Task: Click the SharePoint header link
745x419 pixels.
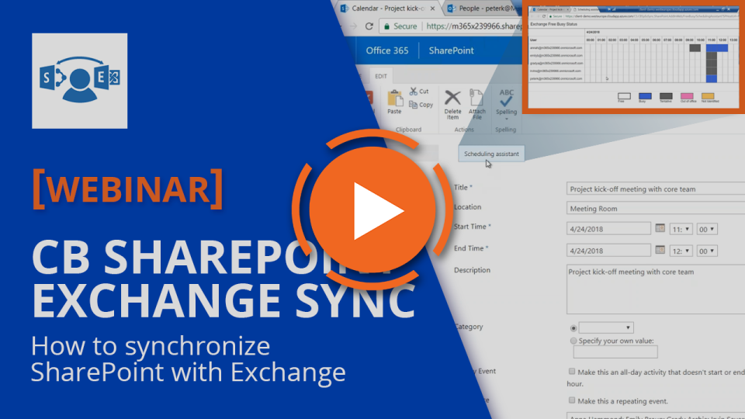Action: click(451, 50)
